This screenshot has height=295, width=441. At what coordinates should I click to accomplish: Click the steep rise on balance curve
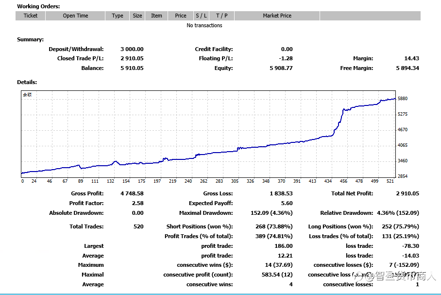tap(339, 121)
